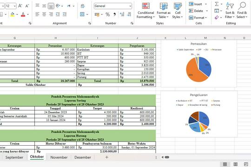This screenshot has height=167, width=251.
Task: Apply Comma Style
Action: click(115, 14)
